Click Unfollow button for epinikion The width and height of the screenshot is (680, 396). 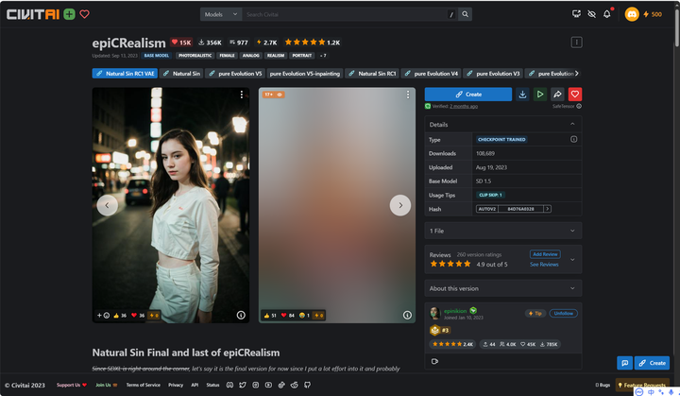(x=563, y=314)
